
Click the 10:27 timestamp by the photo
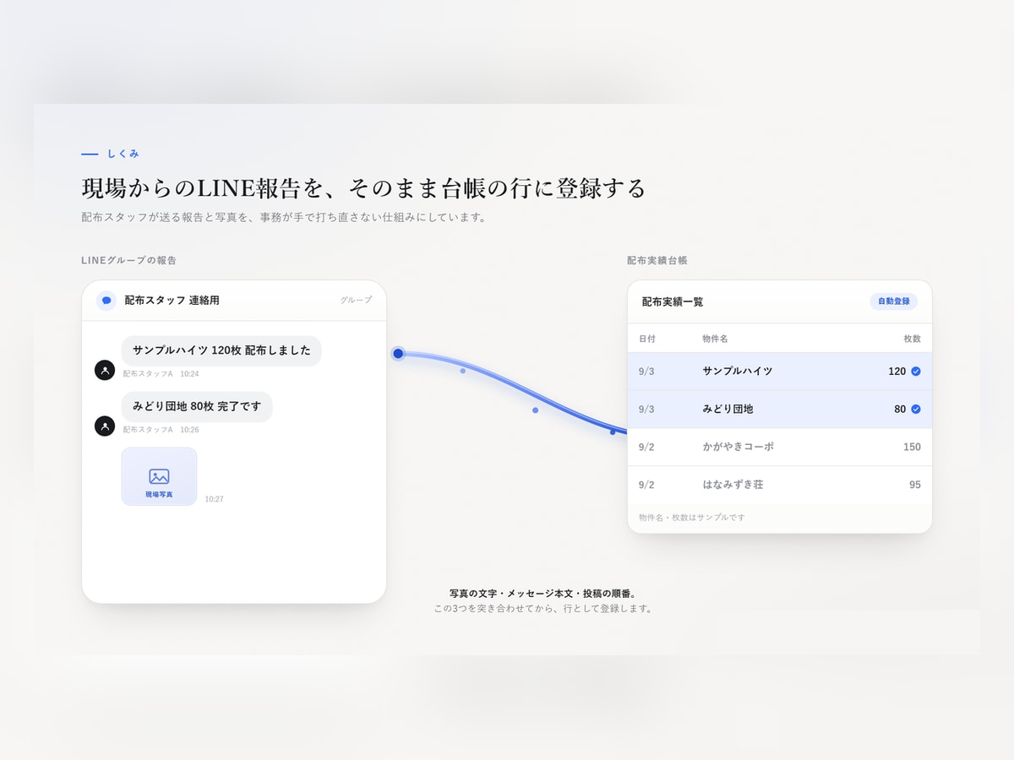(x=214, y=499)
